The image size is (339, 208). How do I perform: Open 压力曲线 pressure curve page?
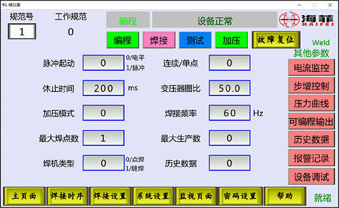(311, 103)
